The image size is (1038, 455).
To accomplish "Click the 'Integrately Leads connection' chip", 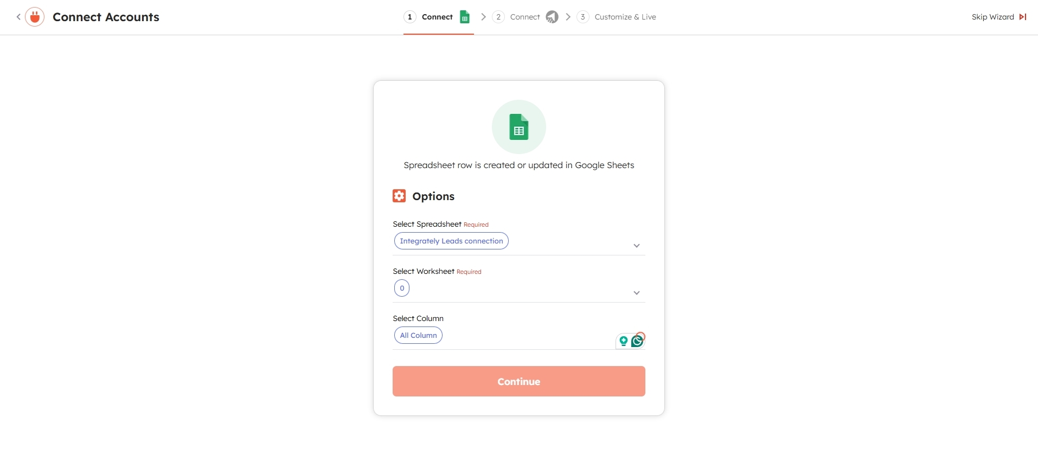I will 451,241.
